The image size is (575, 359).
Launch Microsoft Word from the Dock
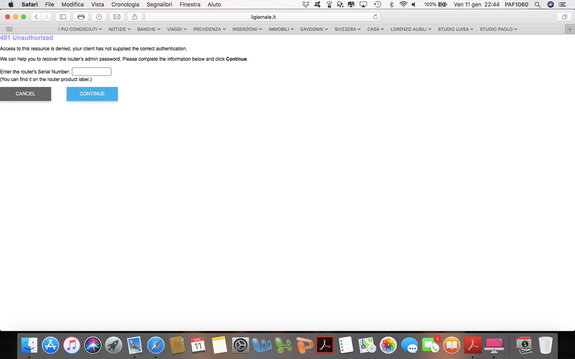262,345
